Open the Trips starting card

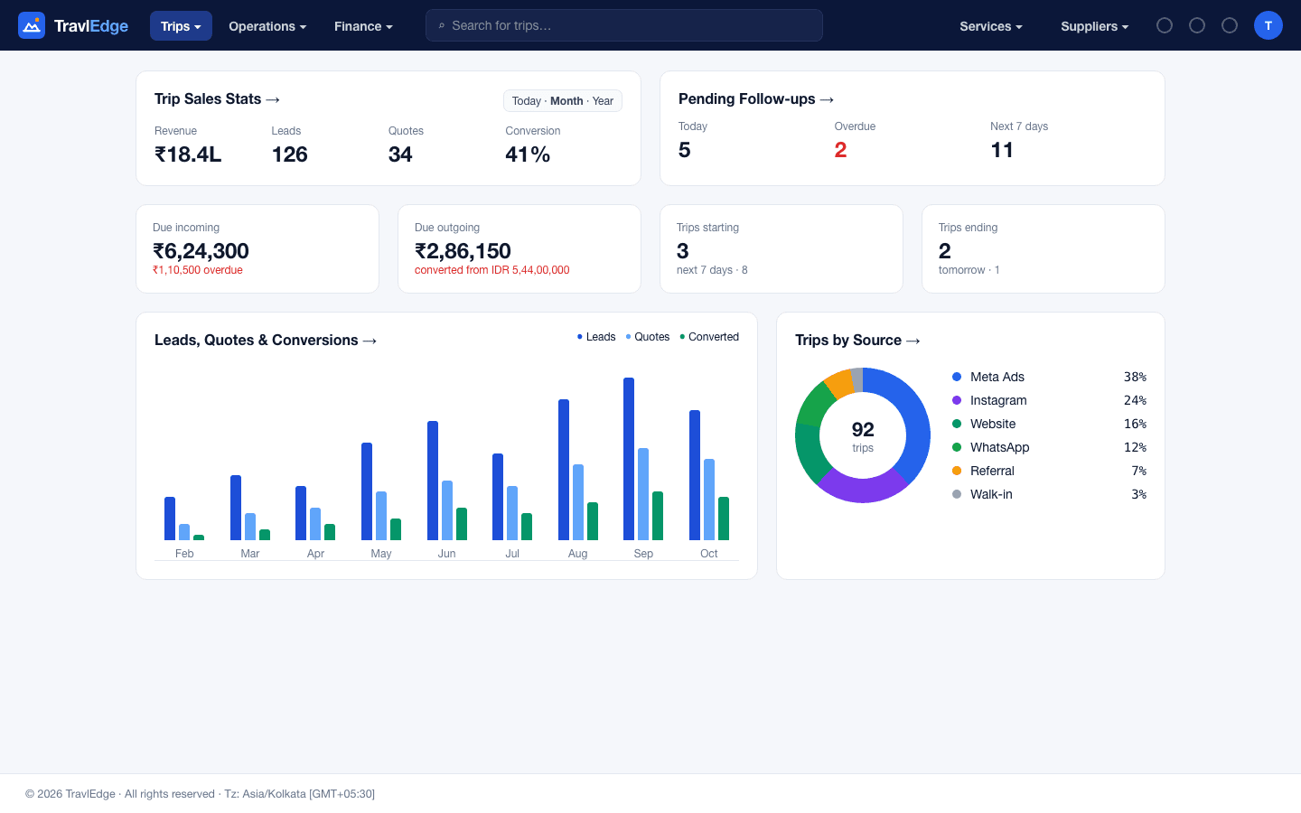782,248
